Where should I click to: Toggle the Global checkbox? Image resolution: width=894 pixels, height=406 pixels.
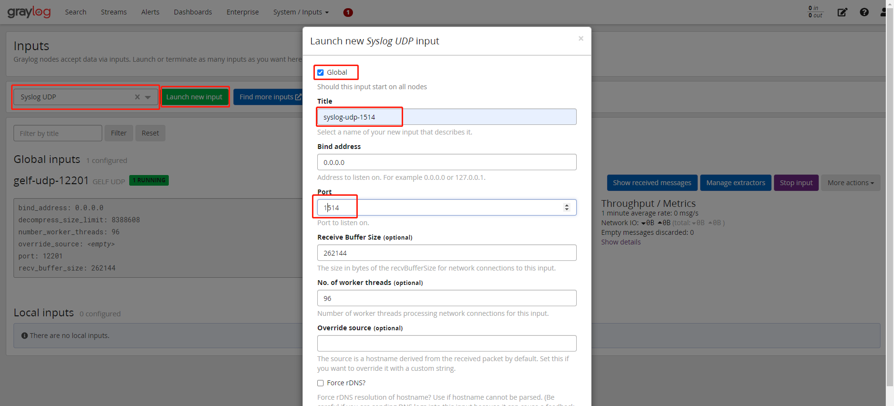pyautogui.click(x=321, y=72)
